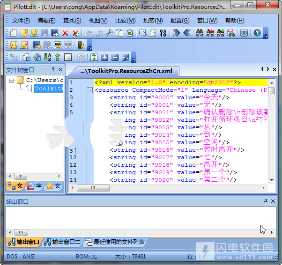The image size is (282, 265).
Task: Open an FTP file with the network folder icon
Action: point(34,33)
